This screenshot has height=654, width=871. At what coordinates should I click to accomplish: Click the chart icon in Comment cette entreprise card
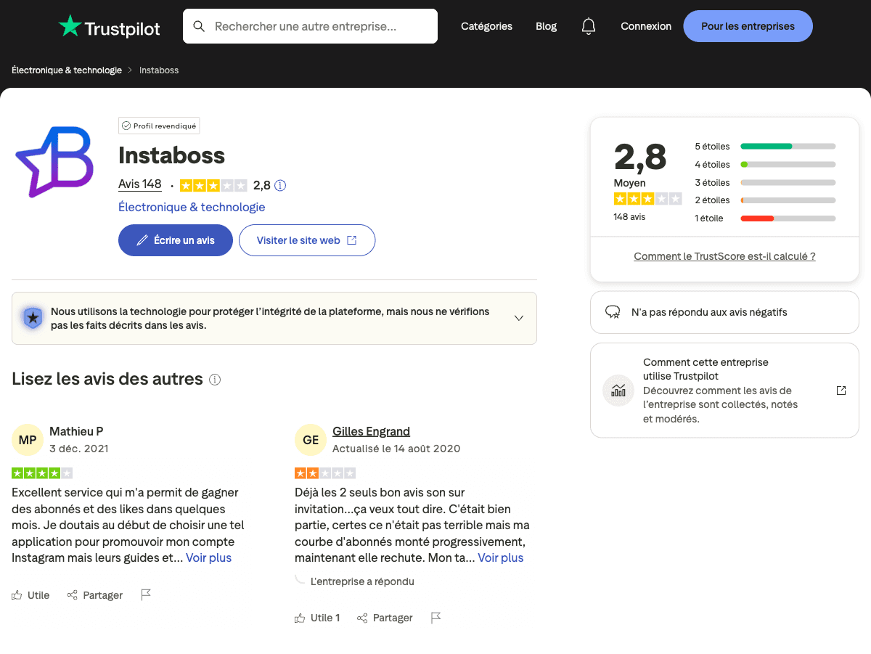coord(618,391)
